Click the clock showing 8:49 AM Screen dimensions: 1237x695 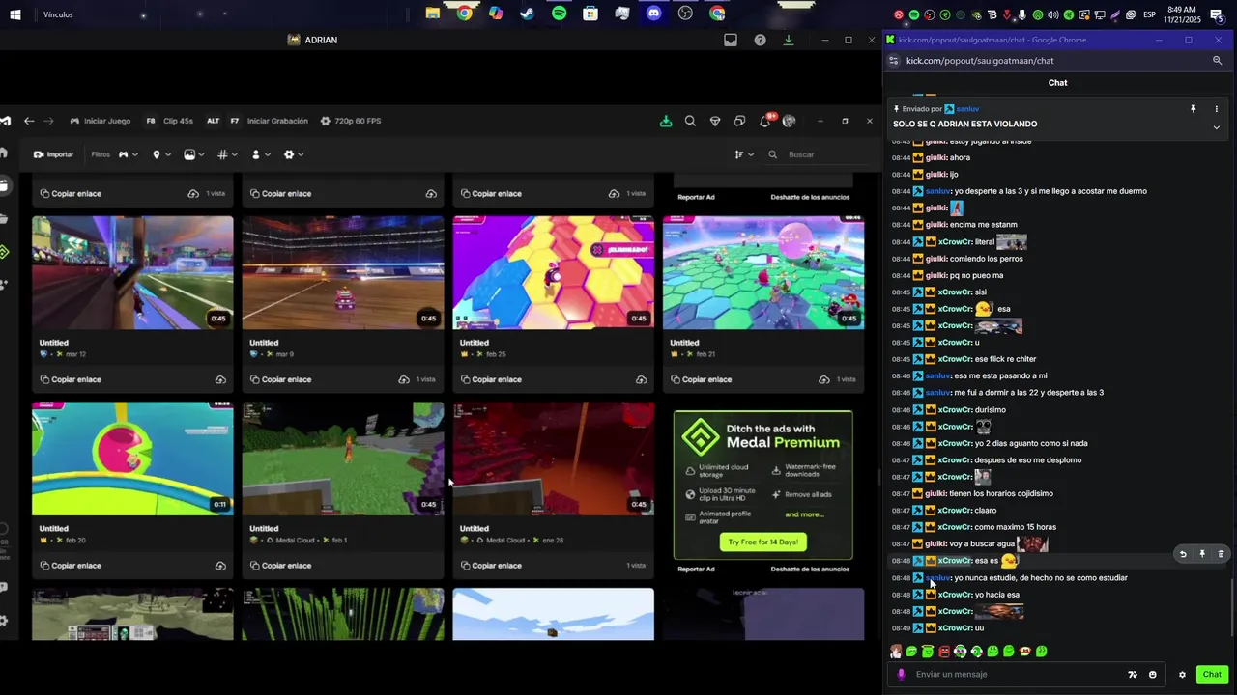(1183, 14)
